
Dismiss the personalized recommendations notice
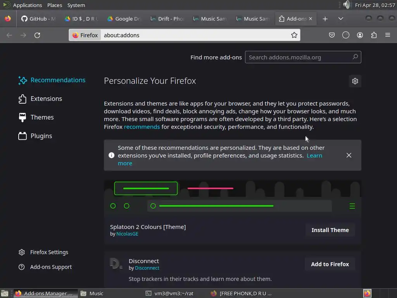click(x=349, y=155)
